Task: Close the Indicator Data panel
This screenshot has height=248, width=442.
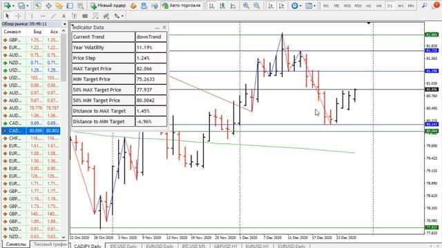Action: pos(164,28)
